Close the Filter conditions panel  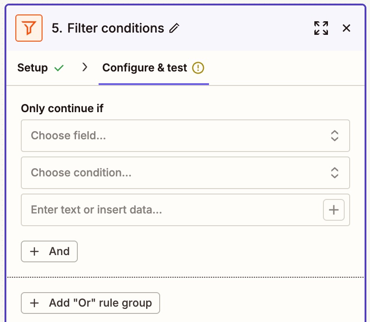point(346,28)
